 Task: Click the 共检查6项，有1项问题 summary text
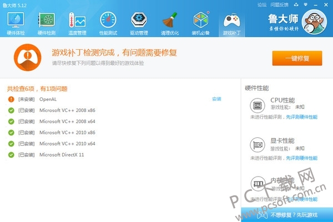(x=37, y=89)
